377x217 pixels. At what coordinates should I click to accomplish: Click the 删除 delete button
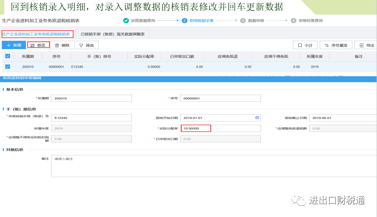pos(62,45)
